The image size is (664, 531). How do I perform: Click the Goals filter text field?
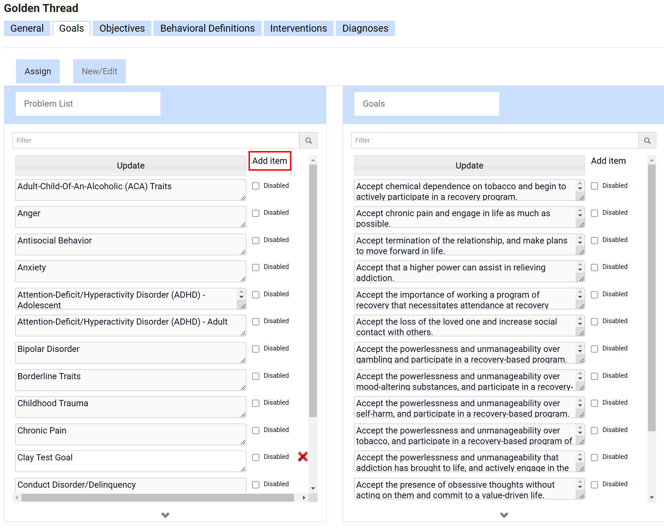point(494,140)
